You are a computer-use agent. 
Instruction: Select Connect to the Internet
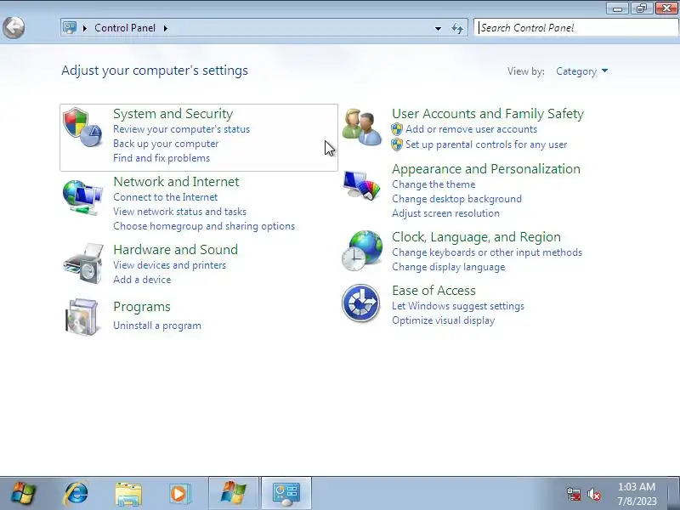coord(165,197)
